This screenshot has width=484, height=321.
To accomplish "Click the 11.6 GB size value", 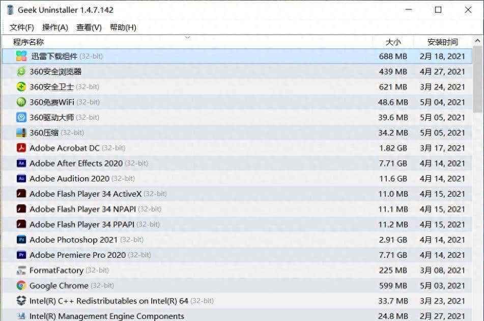I will coord(393,178).
